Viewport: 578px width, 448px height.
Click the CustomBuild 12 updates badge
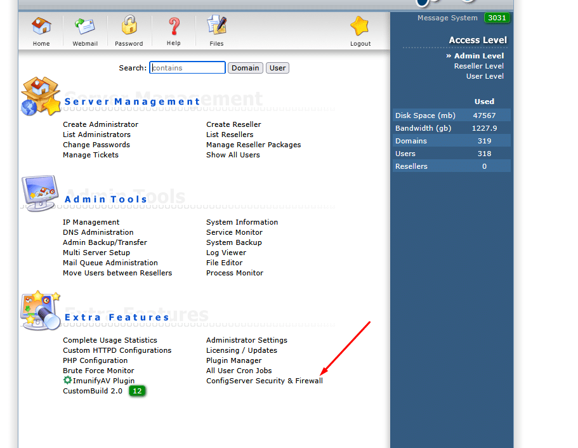click(x=137, y=391)
